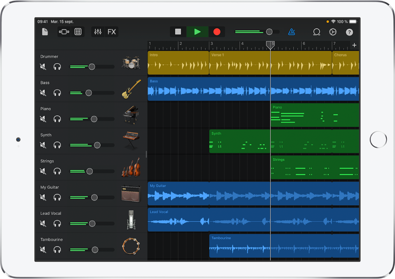This screenshot has width=395, height=279.
Task: Switch to Live Loops grid view
Action: point(78,32)
